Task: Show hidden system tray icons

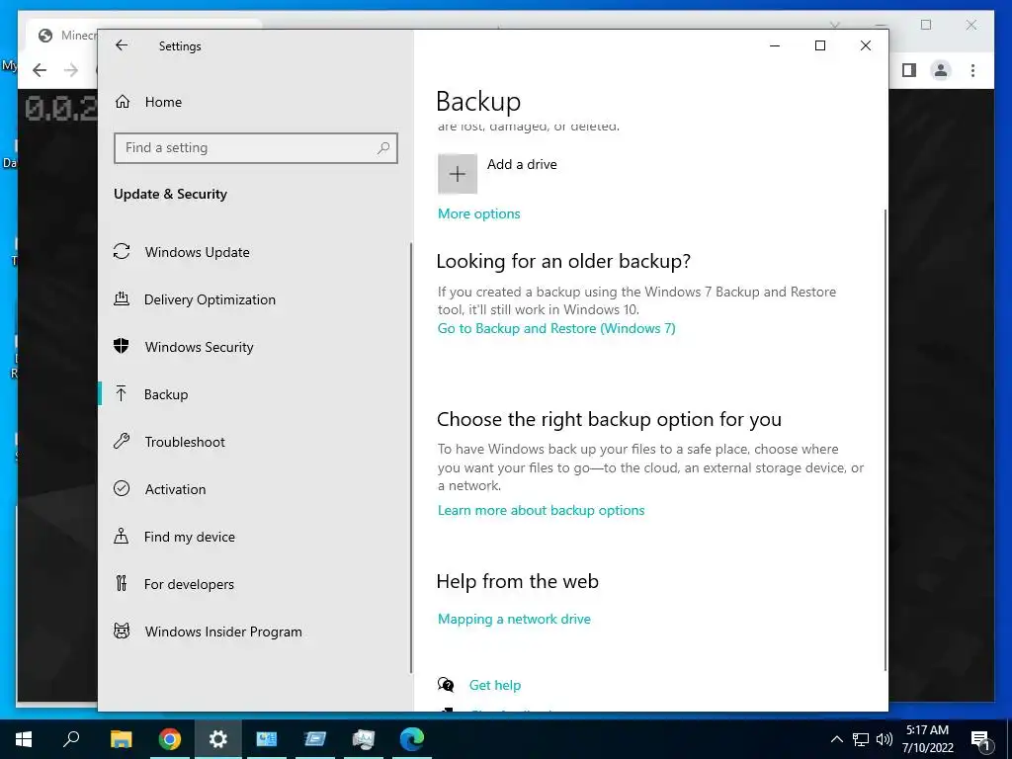Action: (836, 739)
